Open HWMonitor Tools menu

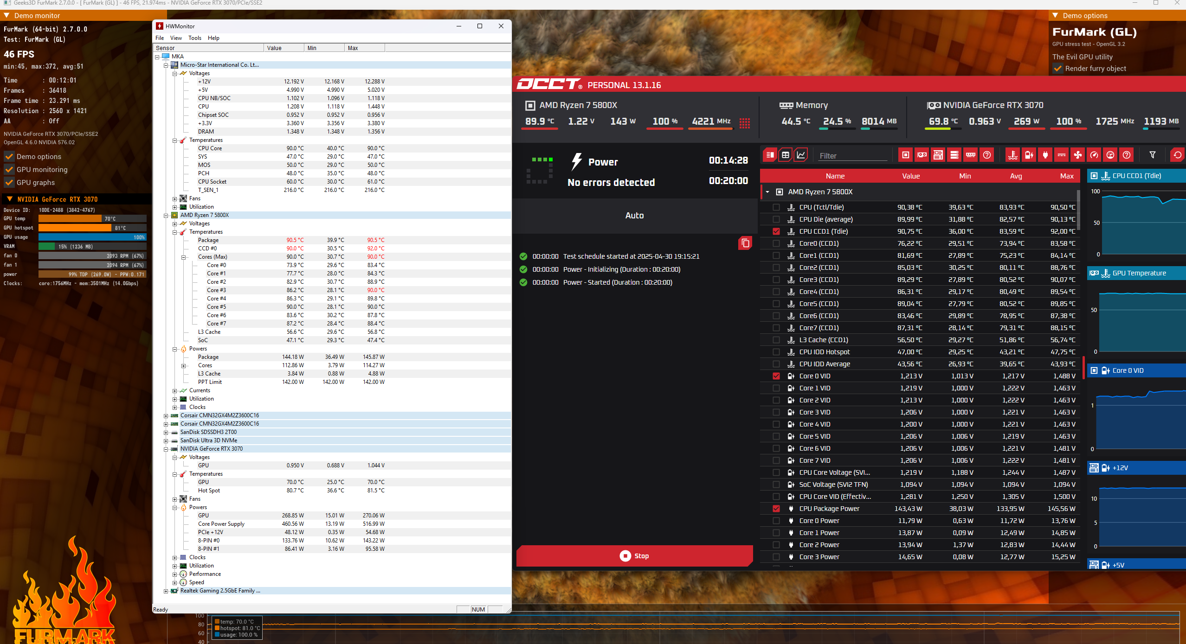195,38
